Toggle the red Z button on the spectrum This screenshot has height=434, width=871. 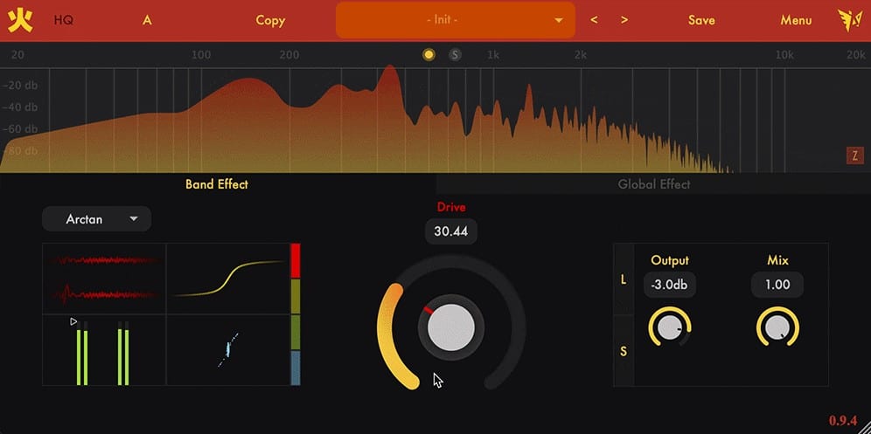854,156
